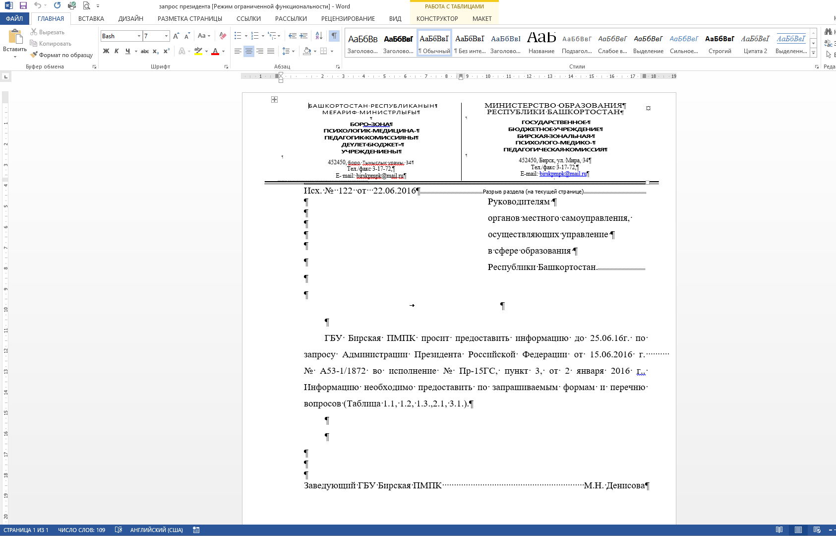This screenshot has width=836, height=536.
Task: Open the change case Aa dropdown
Action: [x=204, y=36]
